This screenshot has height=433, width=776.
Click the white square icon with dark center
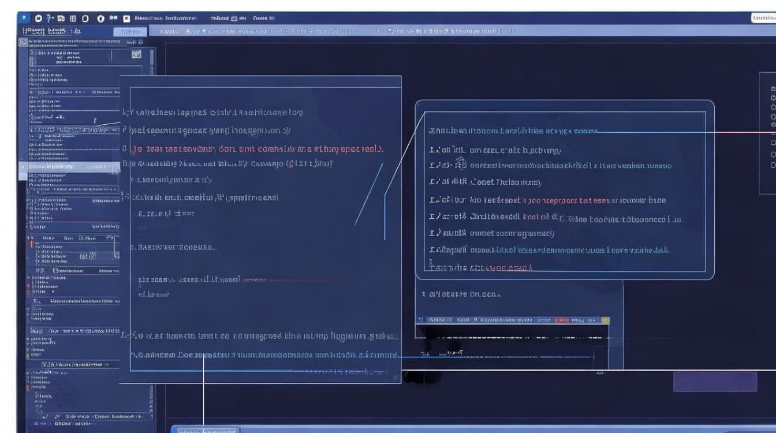(x=126, y=18)
